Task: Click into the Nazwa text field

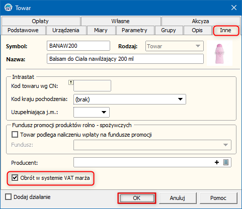Action: pos(125,59)
